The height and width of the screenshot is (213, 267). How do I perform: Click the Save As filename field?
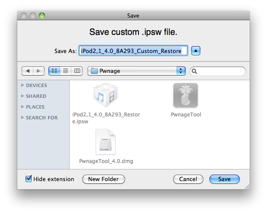pos(133,51)
